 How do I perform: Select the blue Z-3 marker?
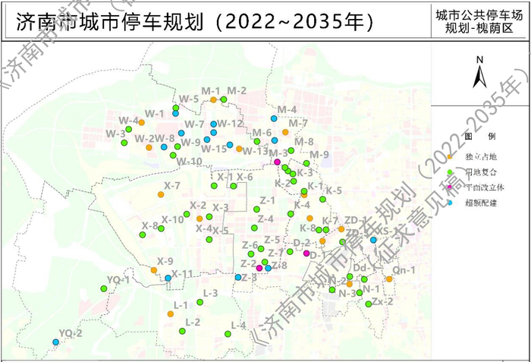click(238, 277)
